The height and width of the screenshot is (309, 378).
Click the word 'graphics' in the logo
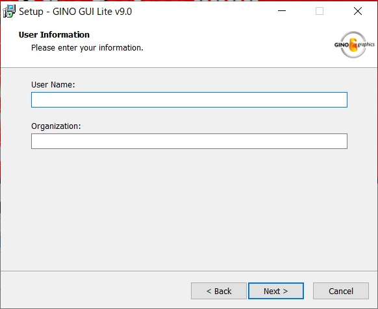(366, 45)
